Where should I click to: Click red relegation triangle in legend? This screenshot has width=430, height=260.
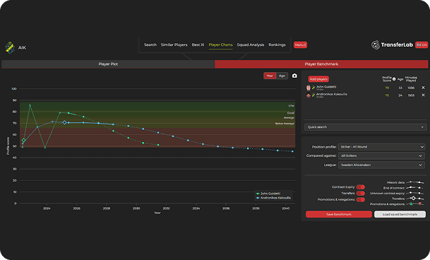pos(420,203)
